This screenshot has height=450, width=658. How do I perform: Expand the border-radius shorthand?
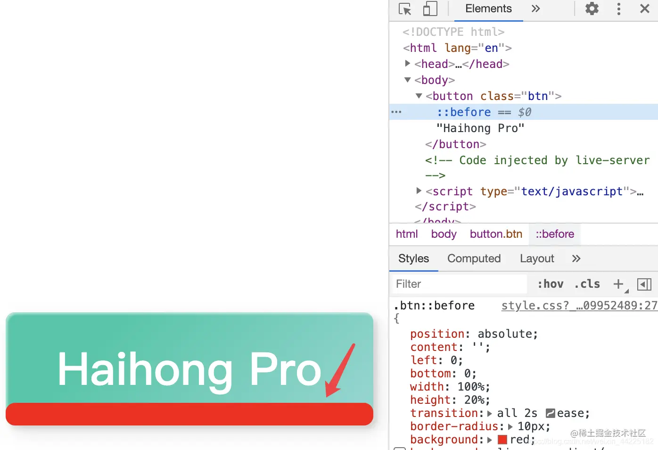[x=510, y=427]
